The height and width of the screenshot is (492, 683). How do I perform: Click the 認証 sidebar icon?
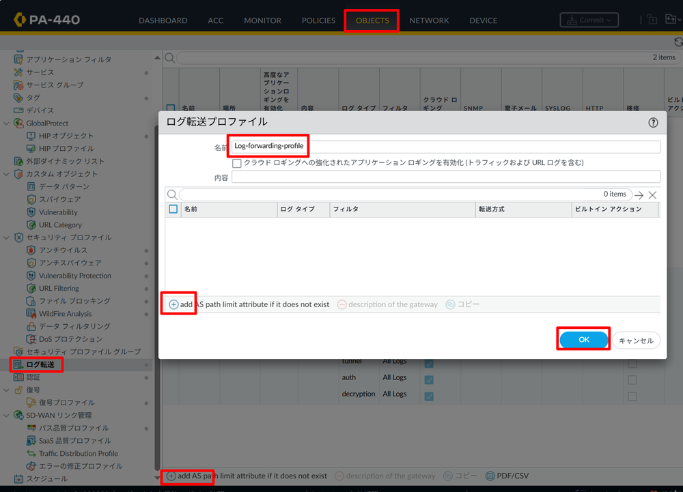click(18, 377)
